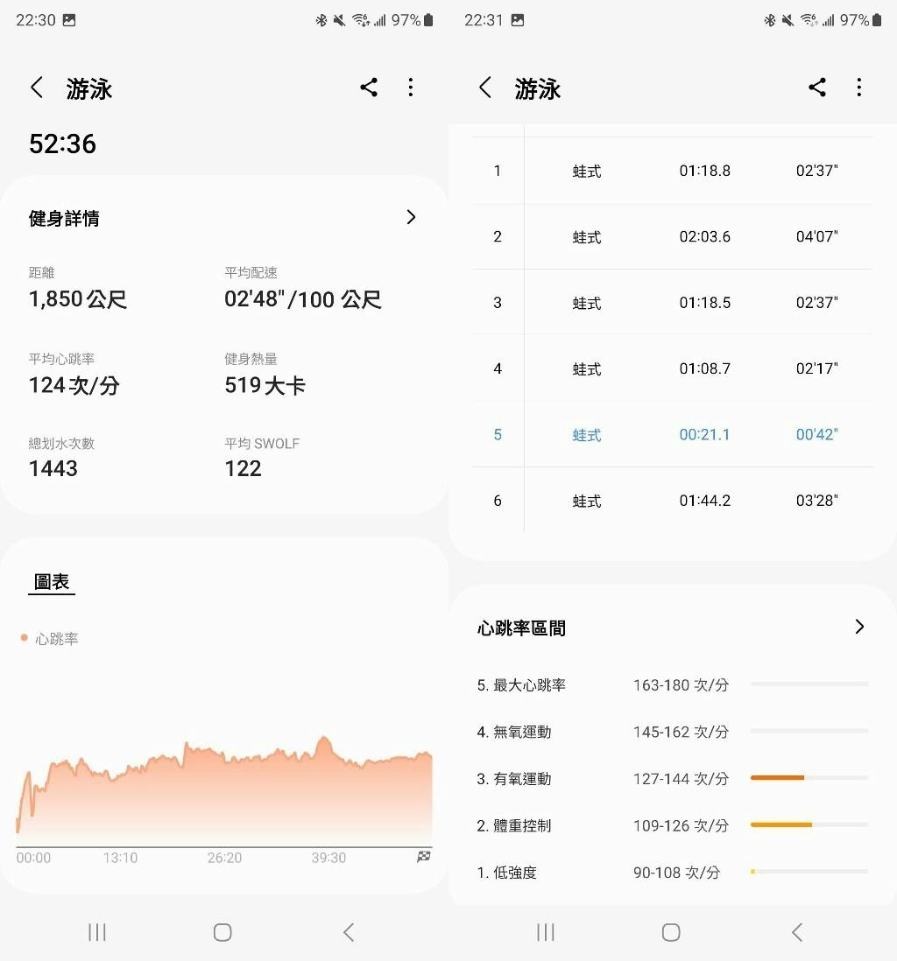Expand 健身詳情 details chevron
Viewport: 897px width, 961px height.
[411, 217]
